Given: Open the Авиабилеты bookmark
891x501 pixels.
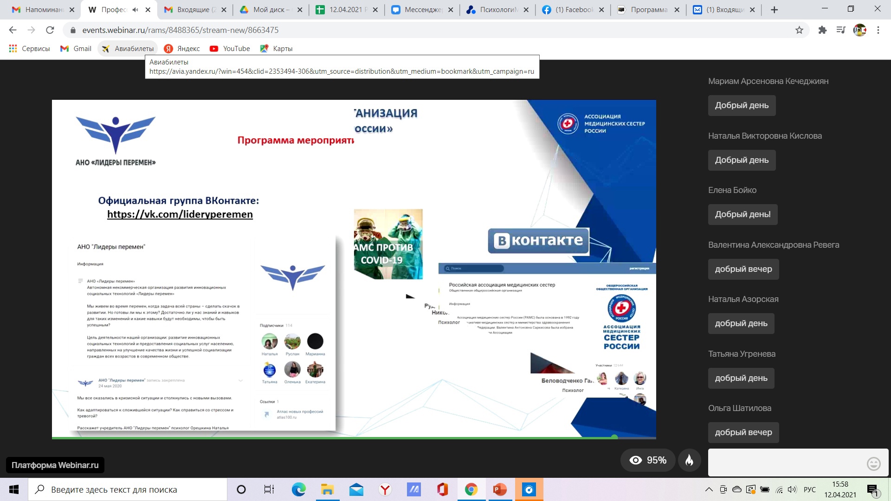Looking at the screenshot, I should (128, 49).
